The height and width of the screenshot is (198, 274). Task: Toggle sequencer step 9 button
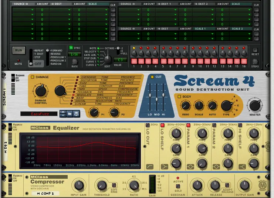tap(193, 61)
